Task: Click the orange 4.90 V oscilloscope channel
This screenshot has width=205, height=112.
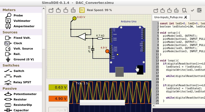Action: pyautogui.click(x=58, y=99)
